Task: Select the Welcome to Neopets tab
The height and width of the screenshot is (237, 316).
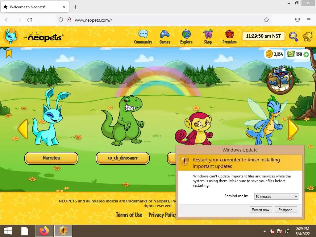Action: click(x=35, y=7)
